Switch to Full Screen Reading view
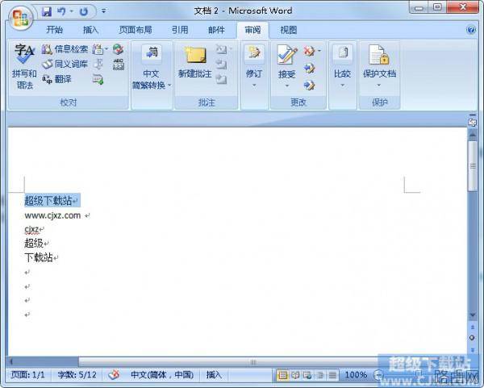 pos(295,375)
